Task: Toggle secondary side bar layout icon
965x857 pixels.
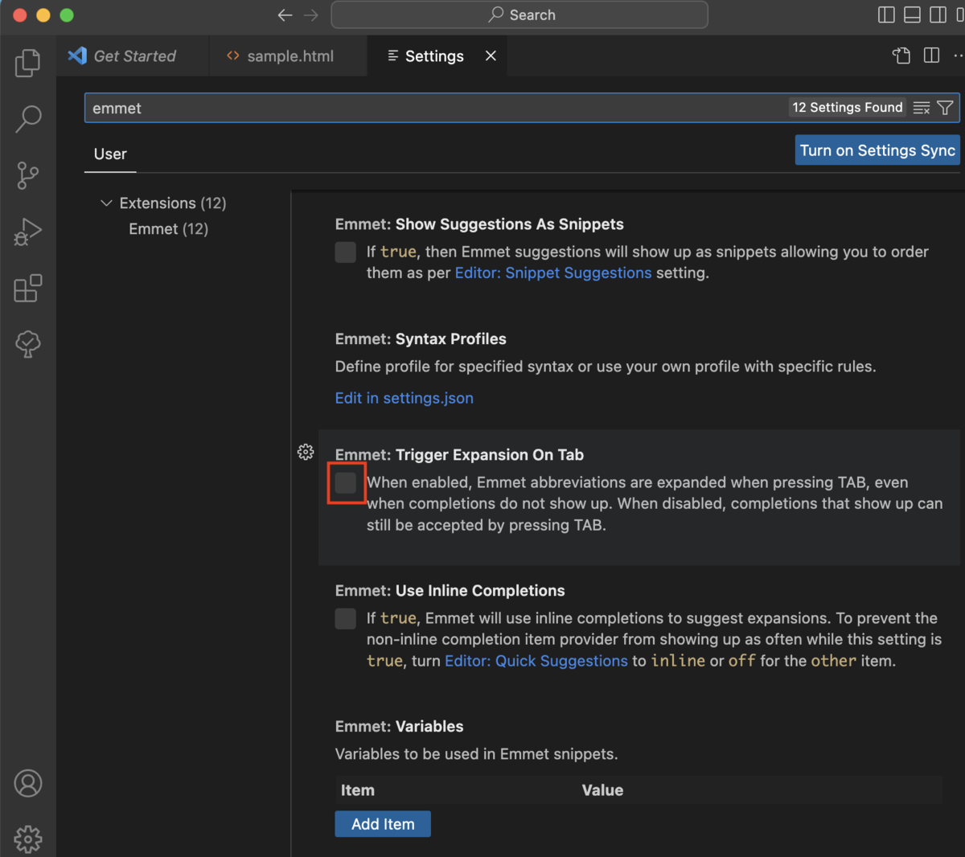Action: click(938, 14)
